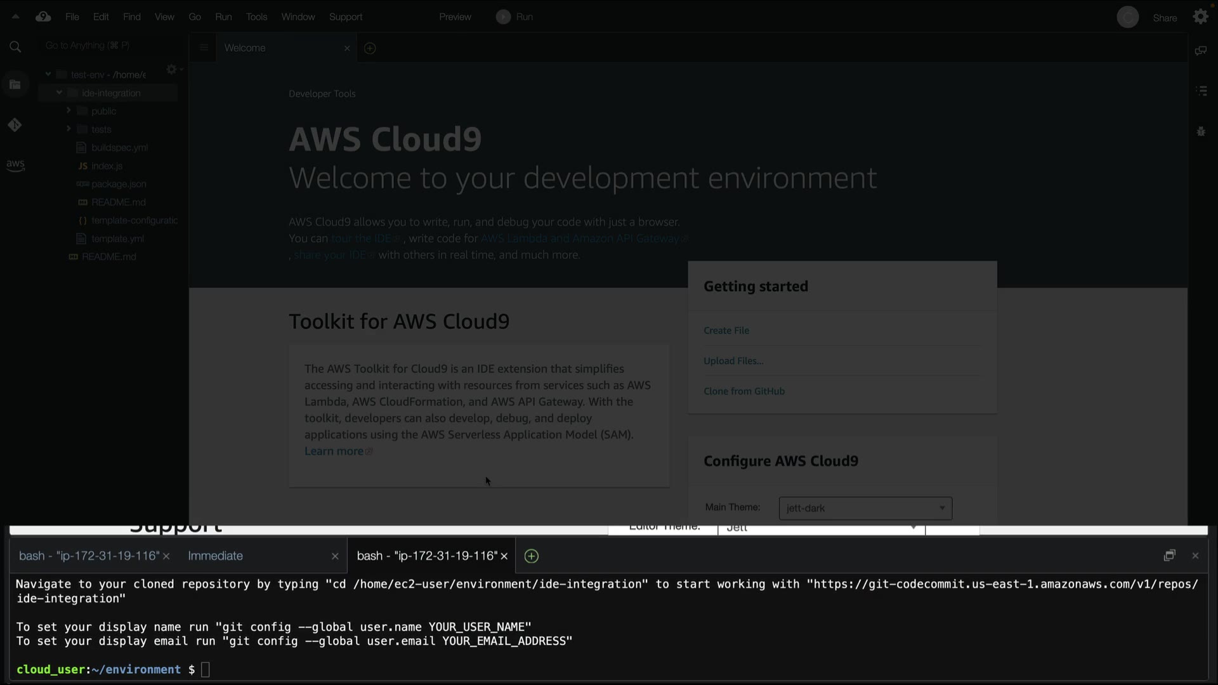Open the Preferences gear icon
The height and width of the screenshot is (685, 1218).
(1200, 17)
